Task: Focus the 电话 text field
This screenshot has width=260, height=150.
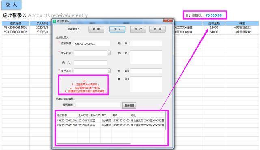Action: pyautogui.click(x=146, y=43)
